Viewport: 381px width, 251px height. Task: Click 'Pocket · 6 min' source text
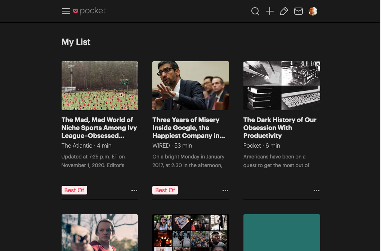262,146
